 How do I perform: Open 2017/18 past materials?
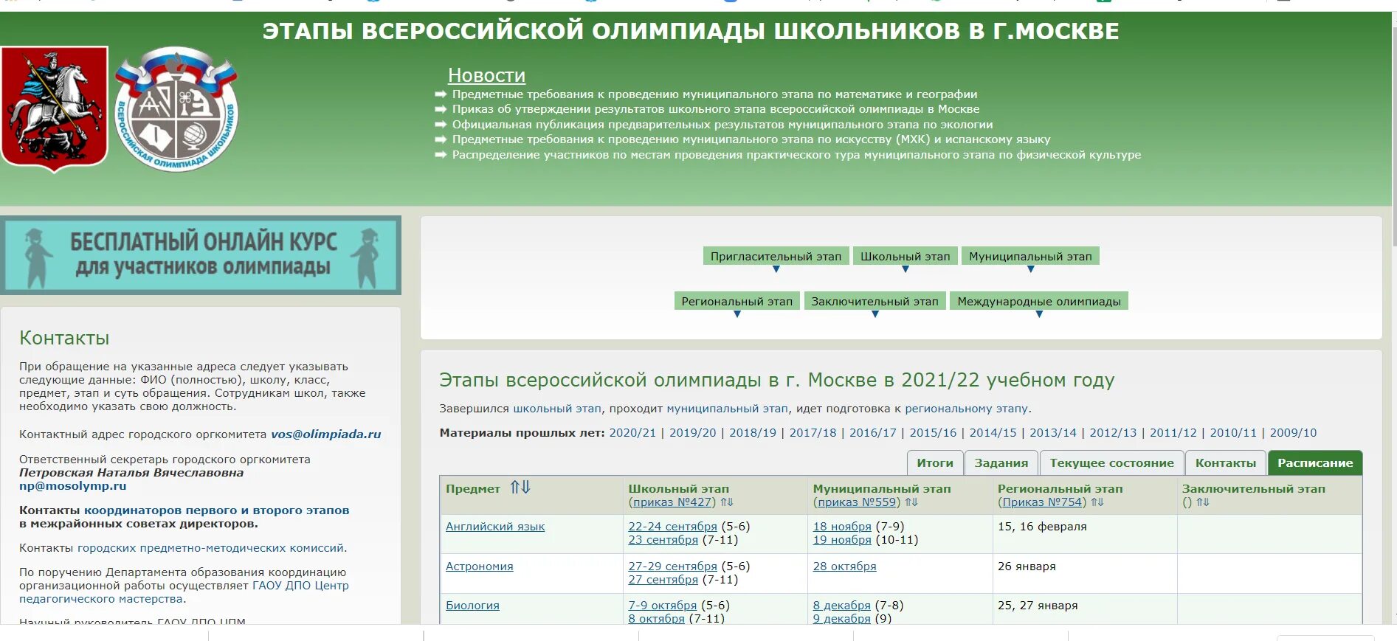813,433
